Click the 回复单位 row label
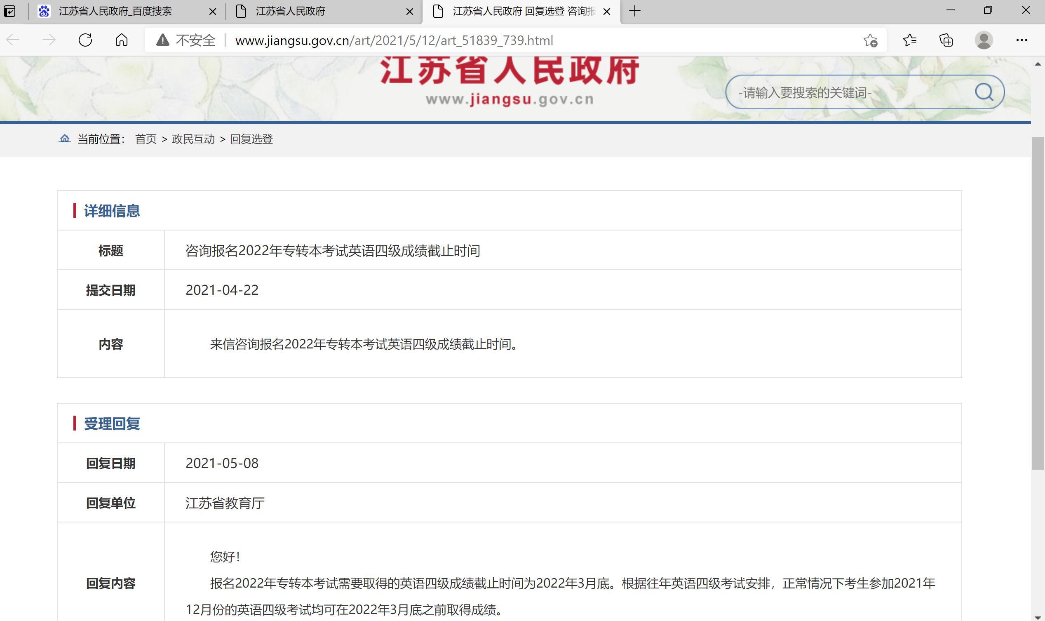This screenshot has width=1045, height=621. coord(111,503)
